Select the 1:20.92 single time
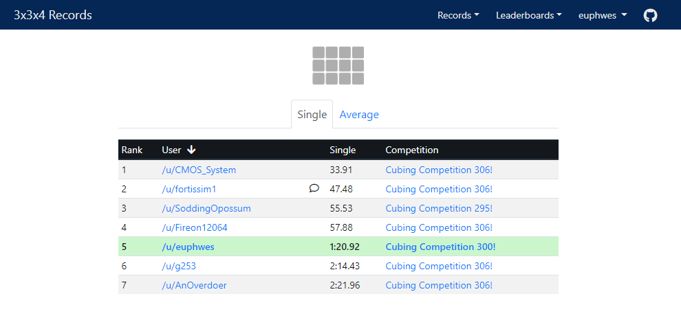The height and width of the screenshot is (316, 681). coord(345,247)
